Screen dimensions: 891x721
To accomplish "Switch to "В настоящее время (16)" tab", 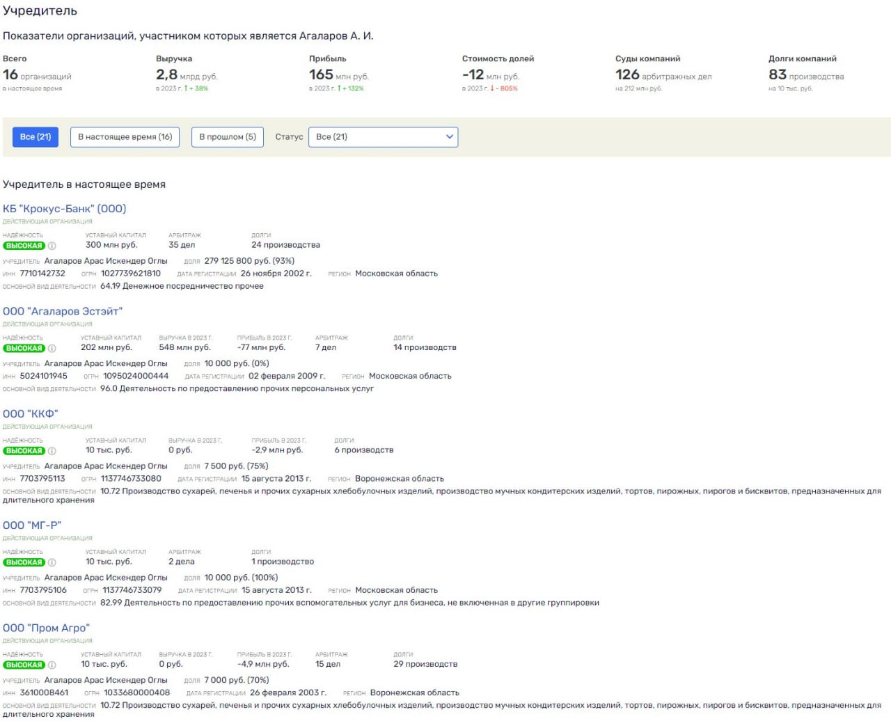I will coord(125,137).
